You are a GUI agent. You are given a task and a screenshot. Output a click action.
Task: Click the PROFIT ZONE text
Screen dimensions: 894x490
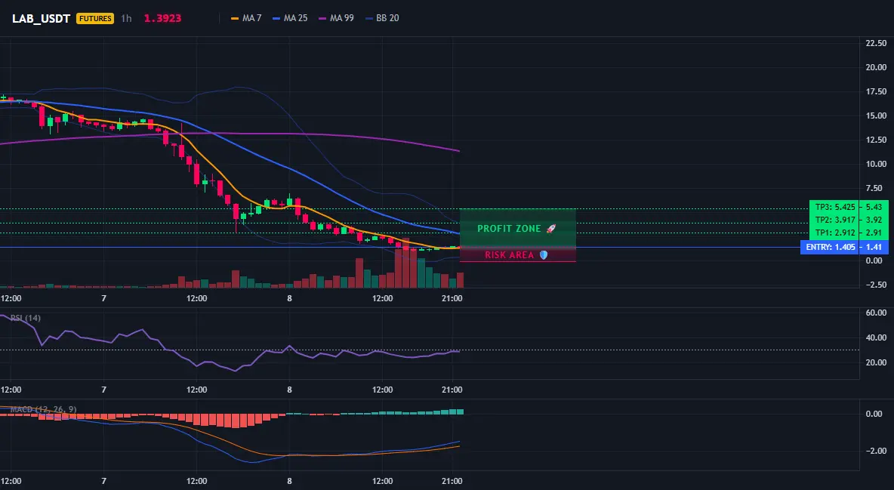pyautogui.click(x=509, y=228)
